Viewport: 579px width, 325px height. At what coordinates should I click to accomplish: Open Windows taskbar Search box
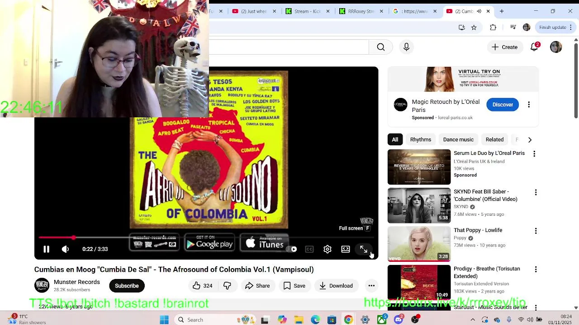pos(203,320)
